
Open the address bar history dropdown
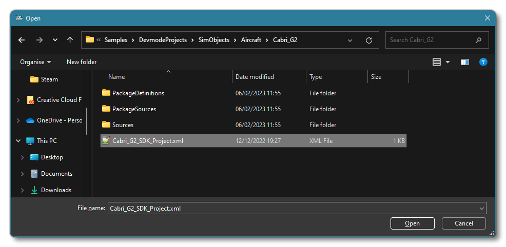[350, 40]
